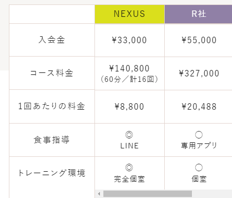Click the per-session price ¥8,800
The image size is (232, 198).
click(129, 107)
